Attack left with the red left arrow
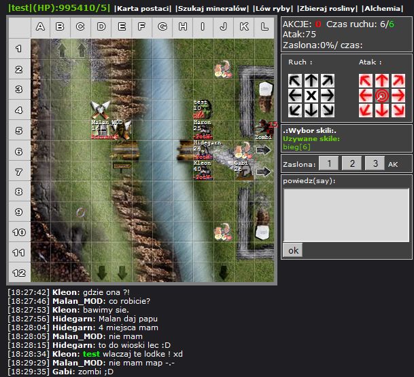Image resolution: width=414 pixels, height=377 pixels. pos(366,96)
